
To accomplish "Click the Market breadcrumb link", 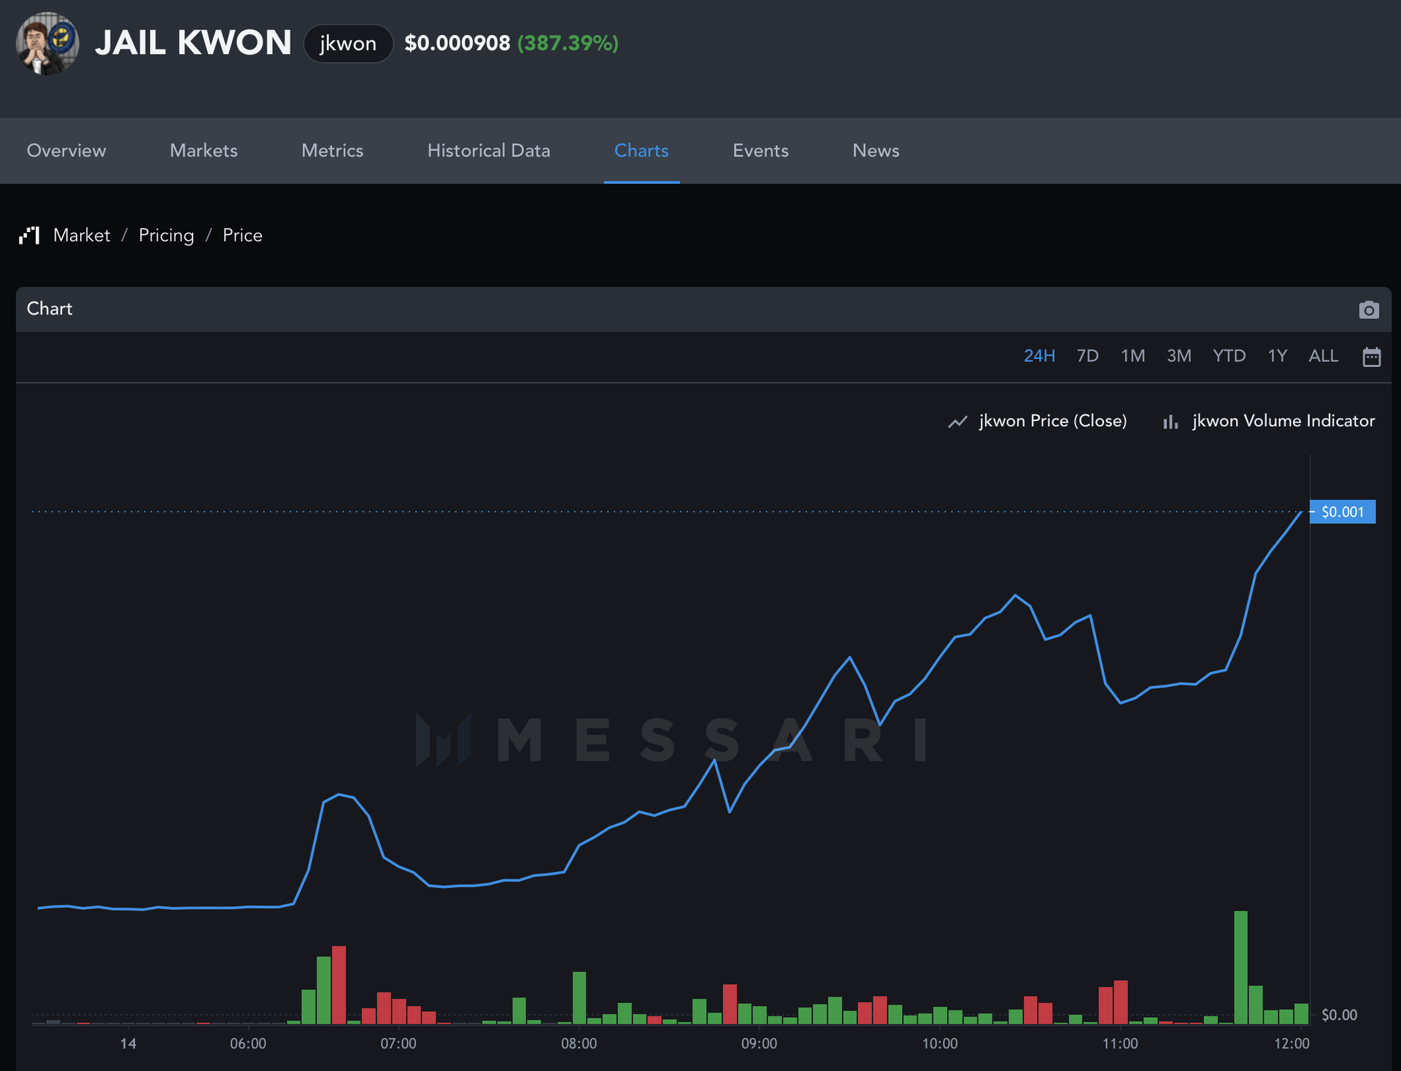I will [82, 235].
